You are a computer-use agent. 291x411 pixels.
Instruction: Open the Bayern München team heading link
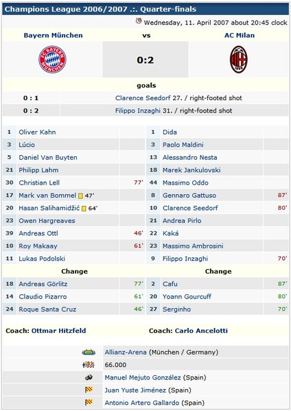point(54,36)
